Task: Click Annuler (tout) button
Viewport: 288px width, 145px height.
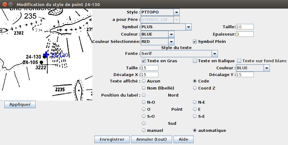Action: click(x=151, y=139)
